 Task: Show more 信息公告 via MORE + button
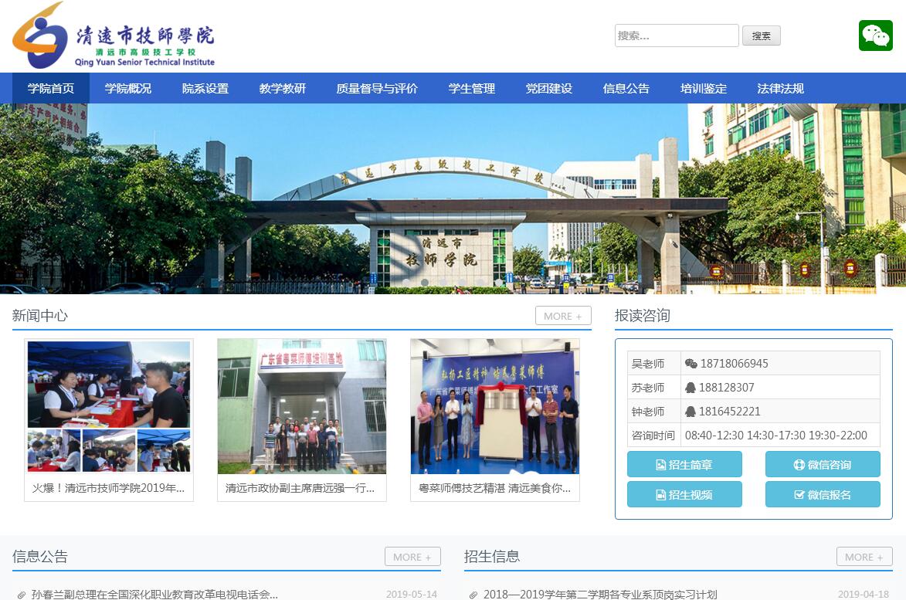click(x=412, y=557)
